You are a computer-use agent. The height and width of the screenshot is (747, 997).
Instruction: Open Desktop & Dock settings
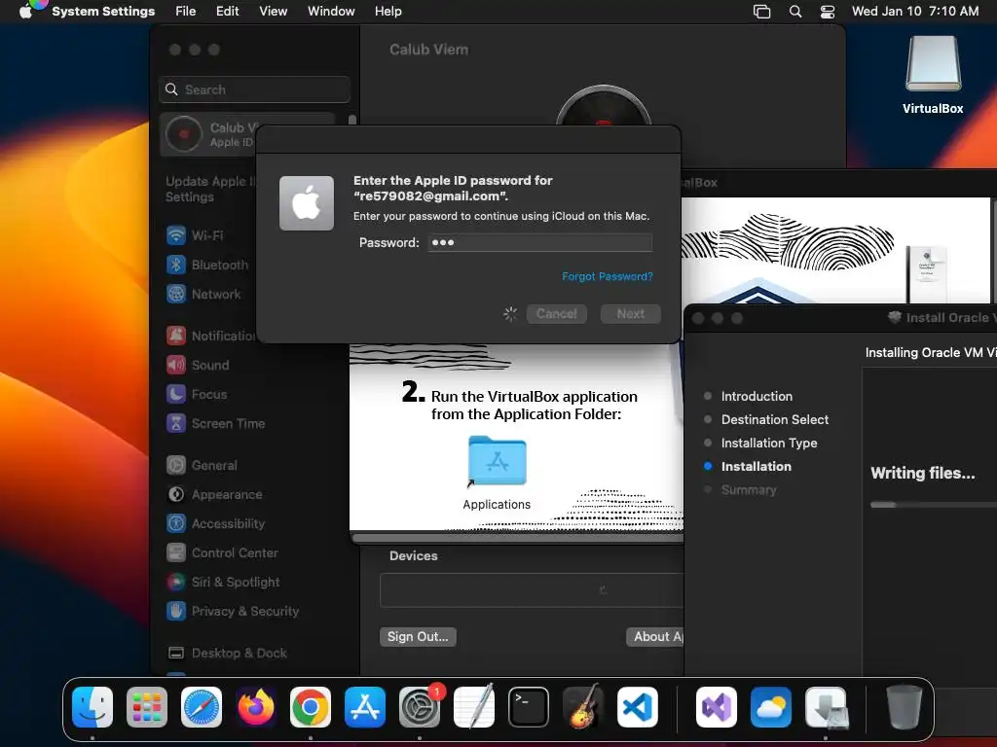226,653
